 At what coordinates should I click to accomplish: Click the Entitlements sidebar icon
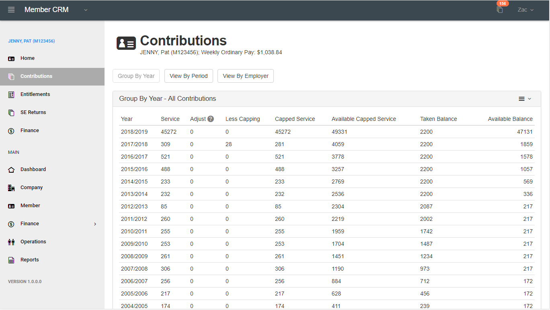click(x=11, y=94)
